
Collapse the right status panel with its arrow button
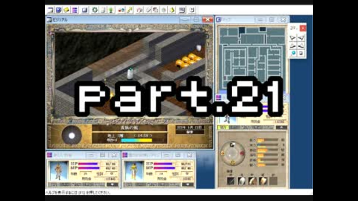[281, 127]
